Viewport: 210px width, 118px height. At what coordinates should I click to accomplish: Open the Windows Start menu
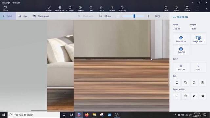coord(4,115)
